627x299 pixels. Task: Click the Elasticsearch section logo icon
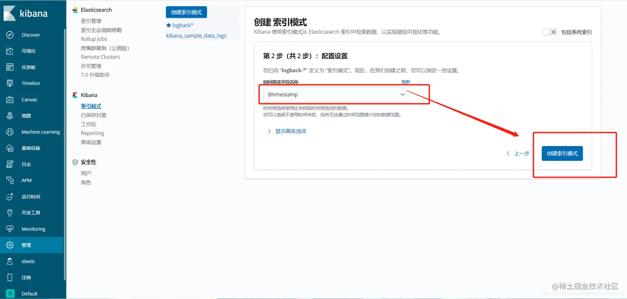tap(75, 10)
